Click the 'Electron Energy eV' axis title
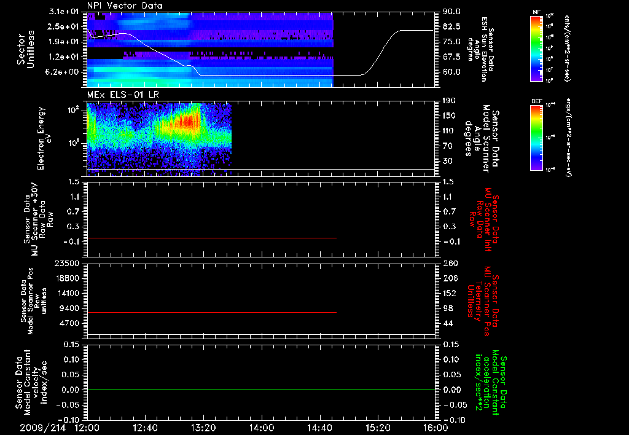The height and width of the screenshot is (435, 629). 44,138
